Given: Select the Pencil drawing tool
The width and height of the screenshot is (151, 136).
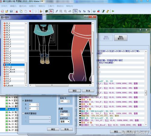Looking at the screenshot, I should (x=57, y=11).
